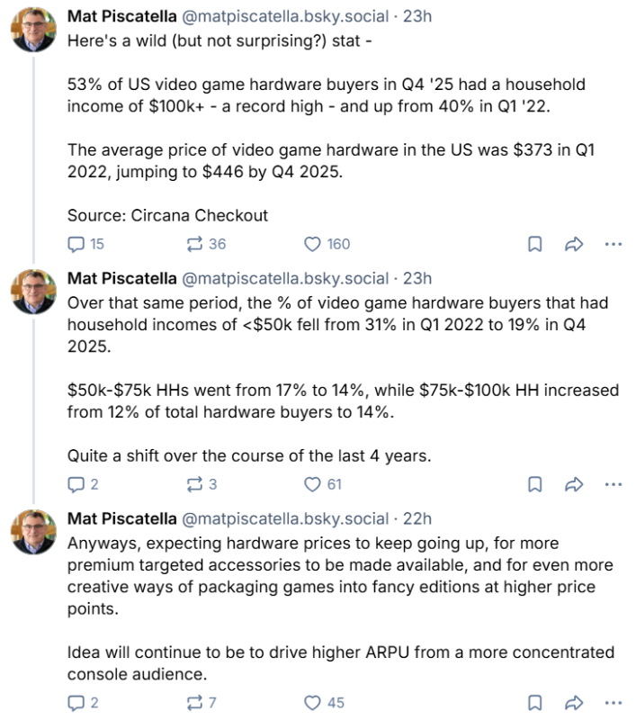Open more options on the second post

click(614, 484)
